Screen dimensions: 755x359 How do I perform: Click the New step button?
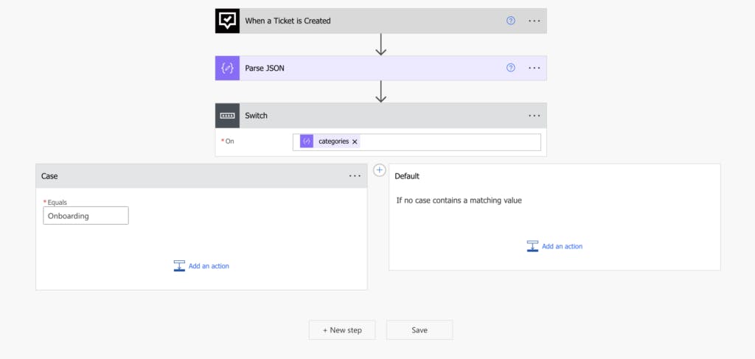(x=341, y=330)
